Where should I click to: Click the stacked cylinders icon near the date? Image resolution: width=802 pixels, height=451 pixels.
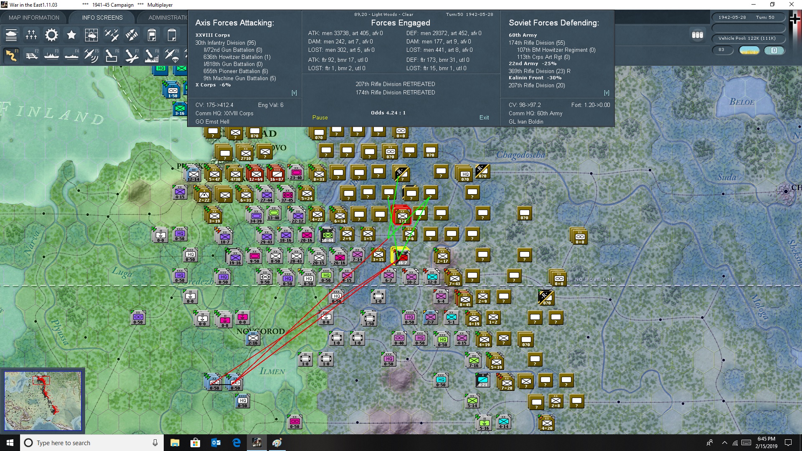(697, 35)
